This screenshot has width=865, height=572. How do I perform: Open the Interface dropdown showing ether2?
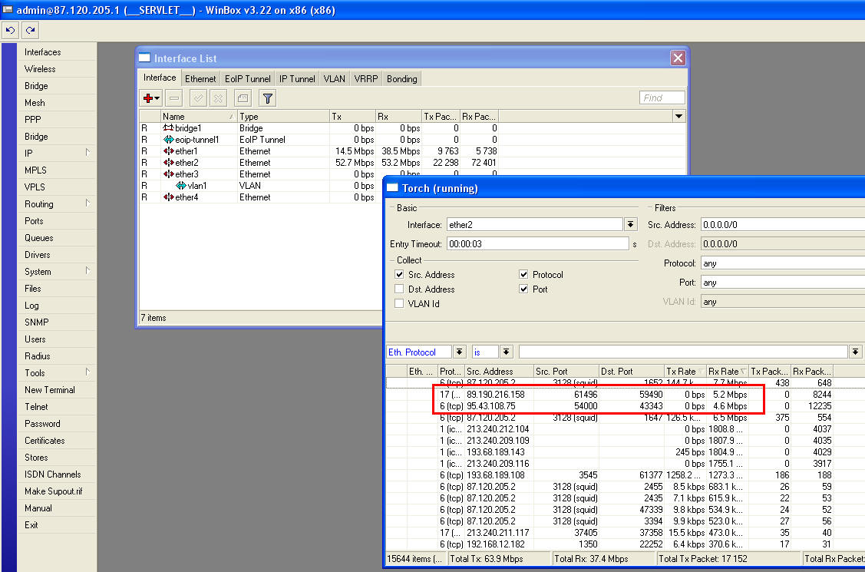pyautogui.click(x=631, y=225)
